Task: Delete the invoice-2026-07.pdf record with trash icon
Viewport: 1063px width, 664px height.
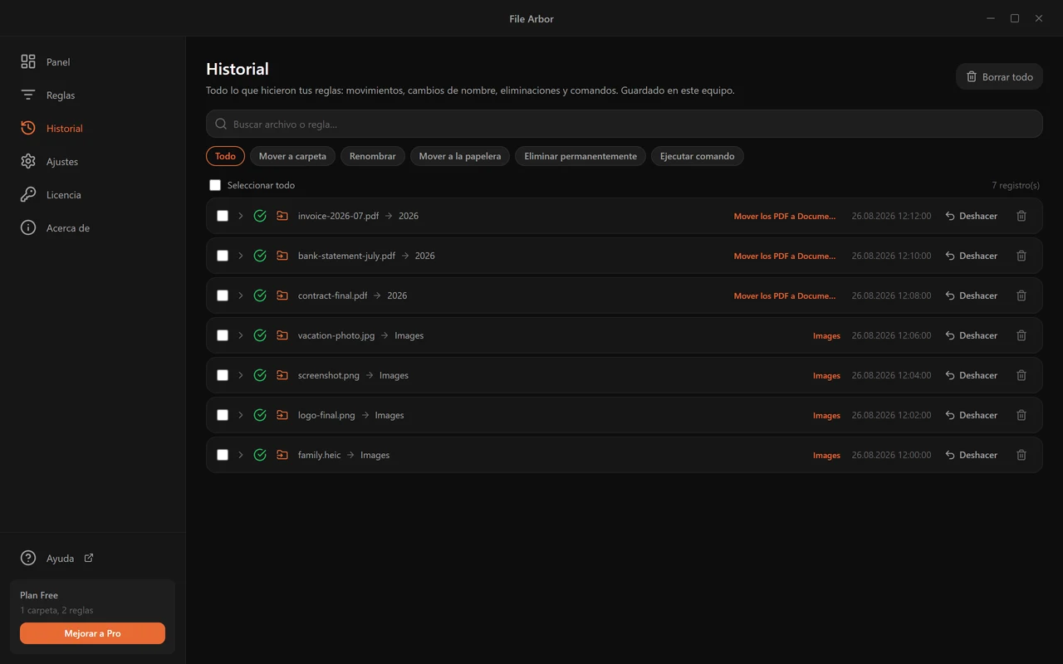Action: pos(1021,216)
